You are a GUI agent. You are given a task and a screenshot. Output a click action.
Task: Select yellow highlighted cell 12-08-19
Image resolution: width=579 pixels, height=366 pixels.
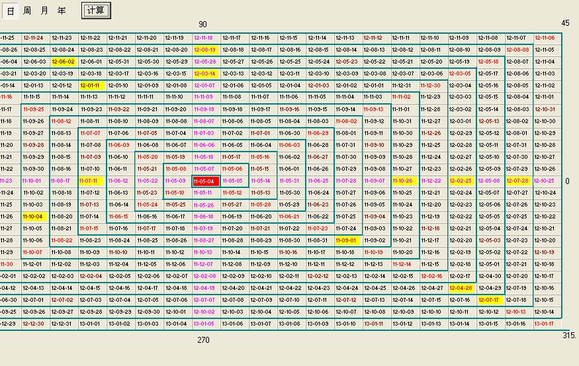point(204,50)
